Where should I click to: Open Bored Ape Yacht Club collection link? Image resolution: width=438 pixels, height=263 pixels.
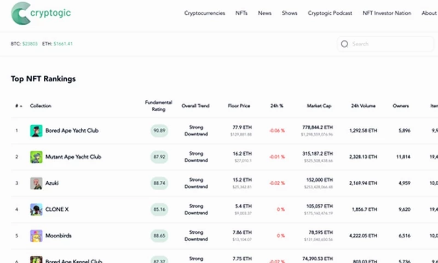pyautogui.click(x=72, y=130)
